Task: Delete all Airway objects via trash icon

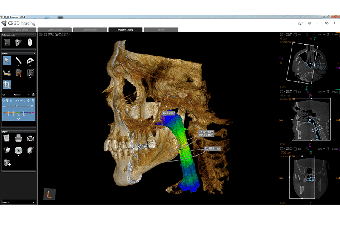Action: pos(33,95)
